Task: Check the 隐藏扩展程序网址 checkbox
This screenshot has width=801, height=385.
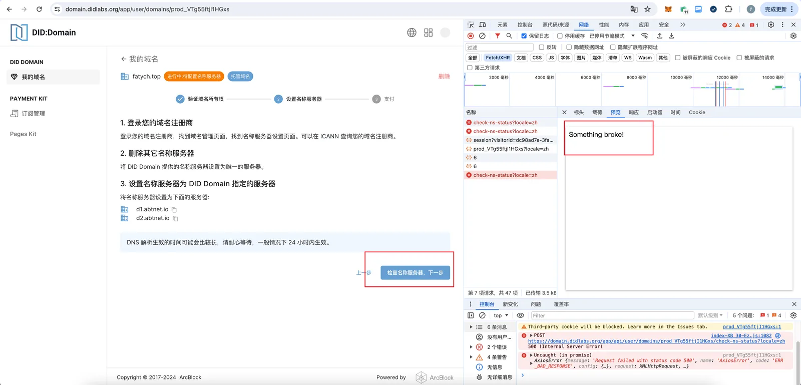Action: pos(613,47)
